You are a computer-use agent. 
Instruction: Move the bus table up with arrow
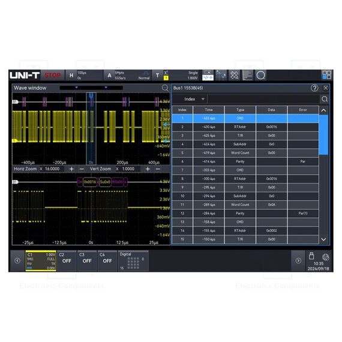pyautogui.click(x=323, y=110)
